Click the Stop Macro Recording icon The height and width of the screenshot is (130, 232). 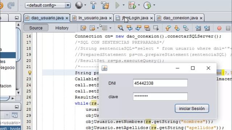[x=228, y=28]
